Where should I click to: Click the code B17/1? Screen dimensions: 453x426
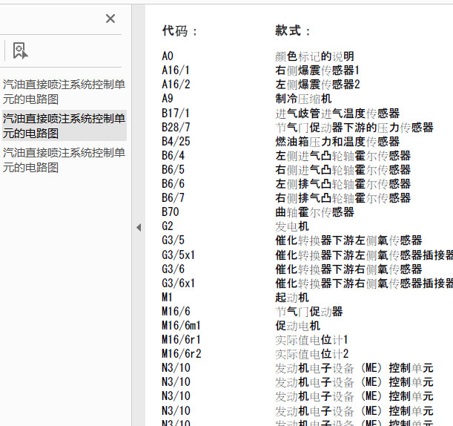(176, 113)
